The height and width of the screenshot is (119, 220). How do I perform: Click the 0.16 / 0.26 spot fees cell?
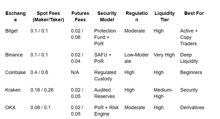(x=42, y=90)
